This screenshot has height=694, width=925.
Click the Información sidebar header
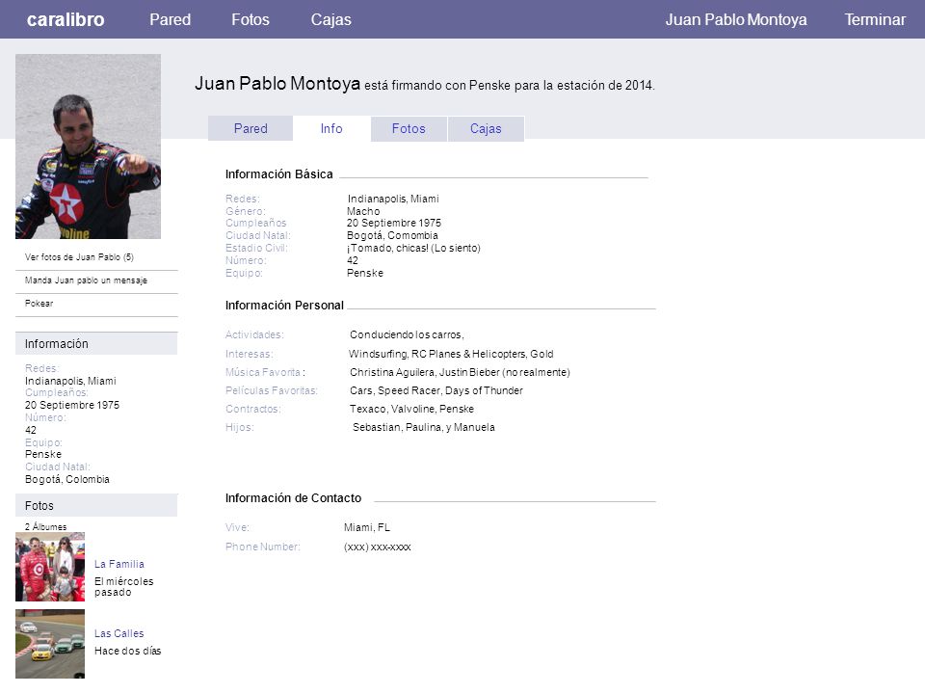tap(96, 343)
